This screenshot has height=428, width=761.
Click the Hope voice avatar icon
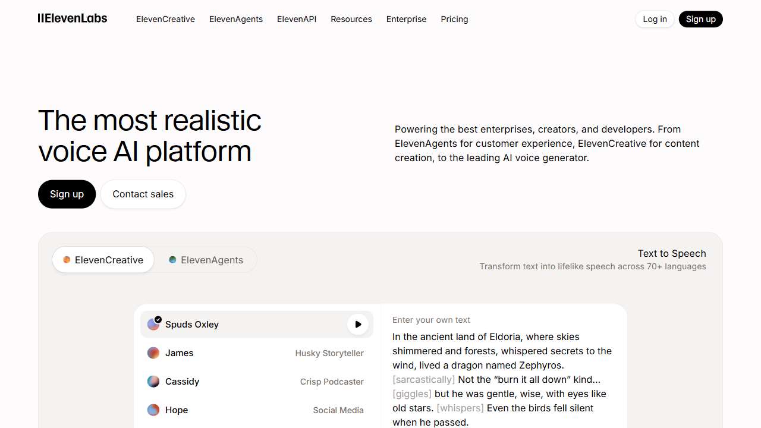pyautogui.click(x=153, y=410)
